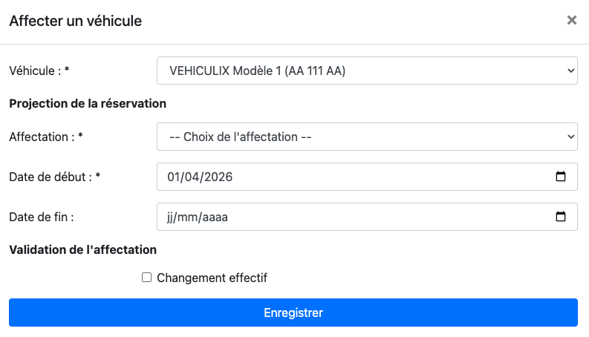Click the chevron arrow of the Véhicule select
589x337 pixels.
[570, 71]
